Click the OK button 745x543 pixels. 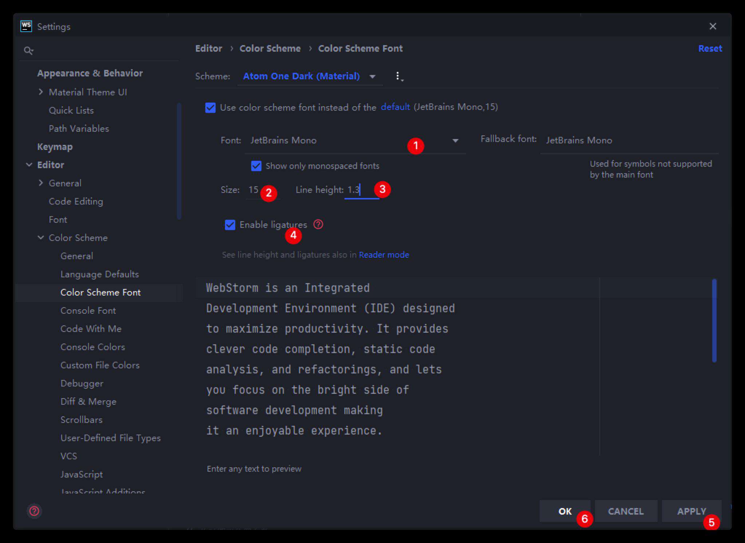click(x=565, y=511)
